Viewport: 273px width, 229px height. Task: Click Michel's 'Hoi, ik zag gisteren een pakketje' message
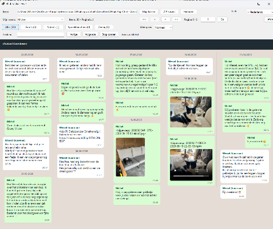137,195
